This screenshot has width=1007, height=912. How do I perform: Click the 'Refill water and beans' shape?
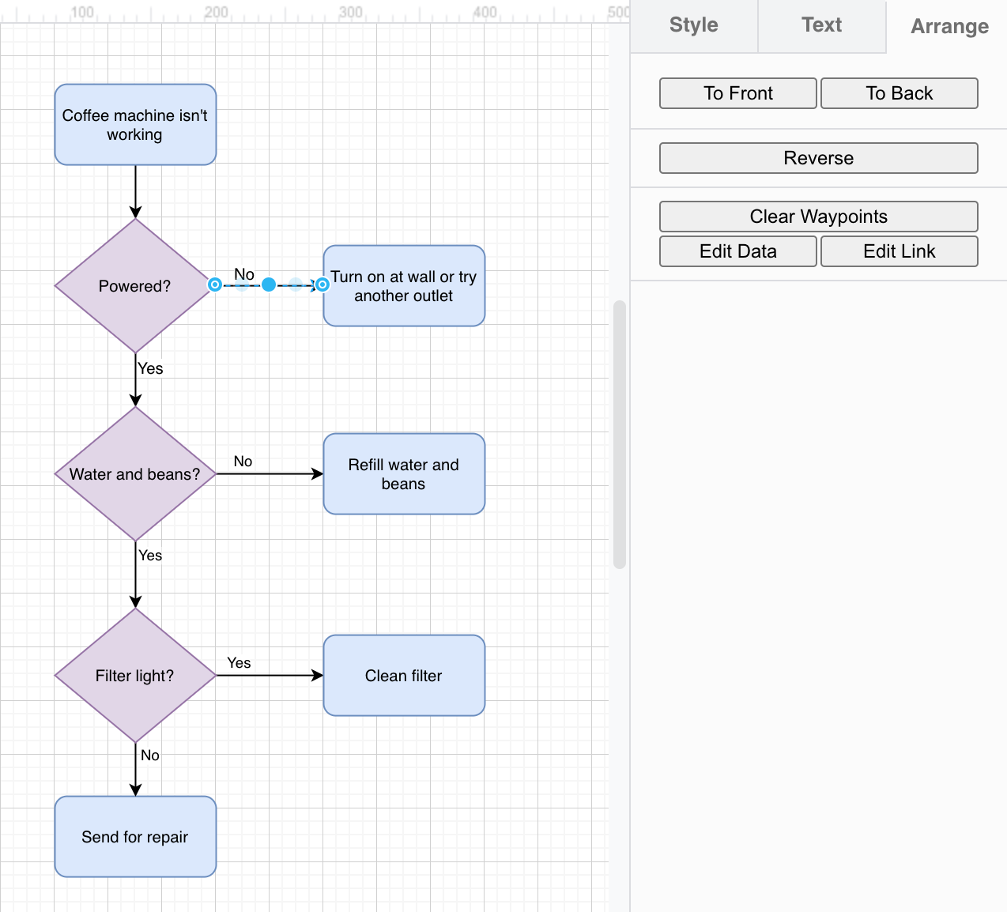[x=403, y=473]
